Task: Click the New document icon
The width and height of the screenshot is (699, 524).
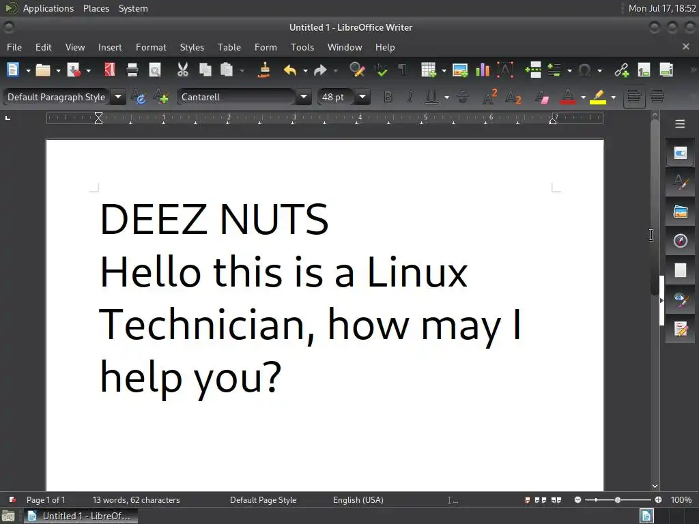Action: click(x=13, y=70)
